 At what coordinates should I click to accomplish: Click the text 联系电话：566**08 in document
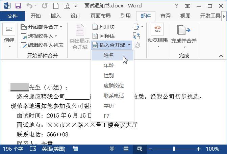coord(42,134)
